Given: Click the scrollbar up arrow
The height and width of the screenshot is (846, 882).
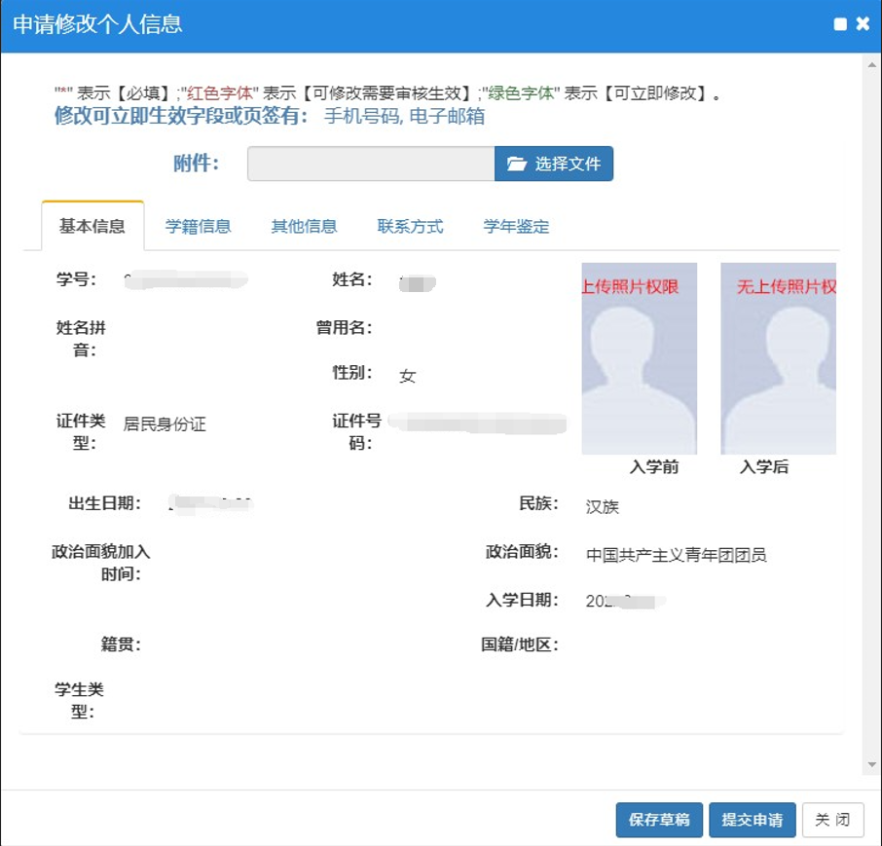Looking at the screenshot, I should [x=872, y=65].
